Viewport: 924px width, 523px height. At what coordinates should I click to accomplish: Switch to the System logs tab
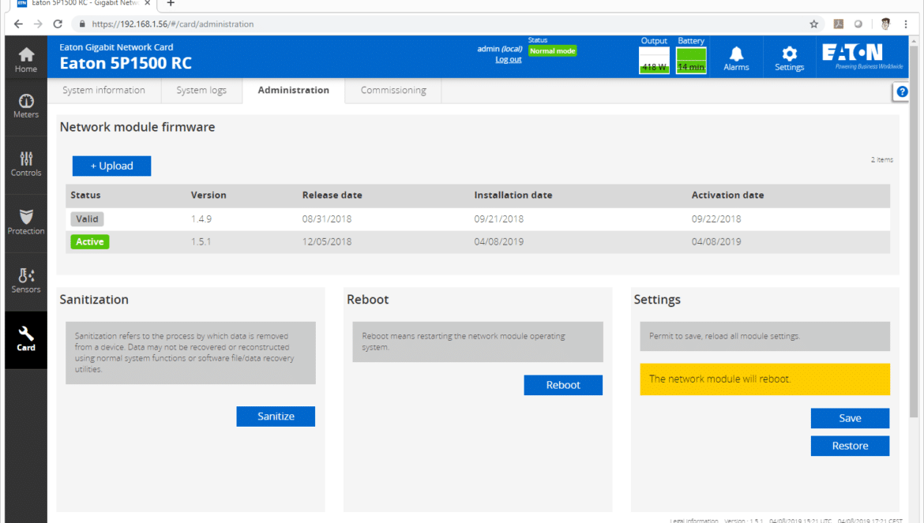pos(201,90)
